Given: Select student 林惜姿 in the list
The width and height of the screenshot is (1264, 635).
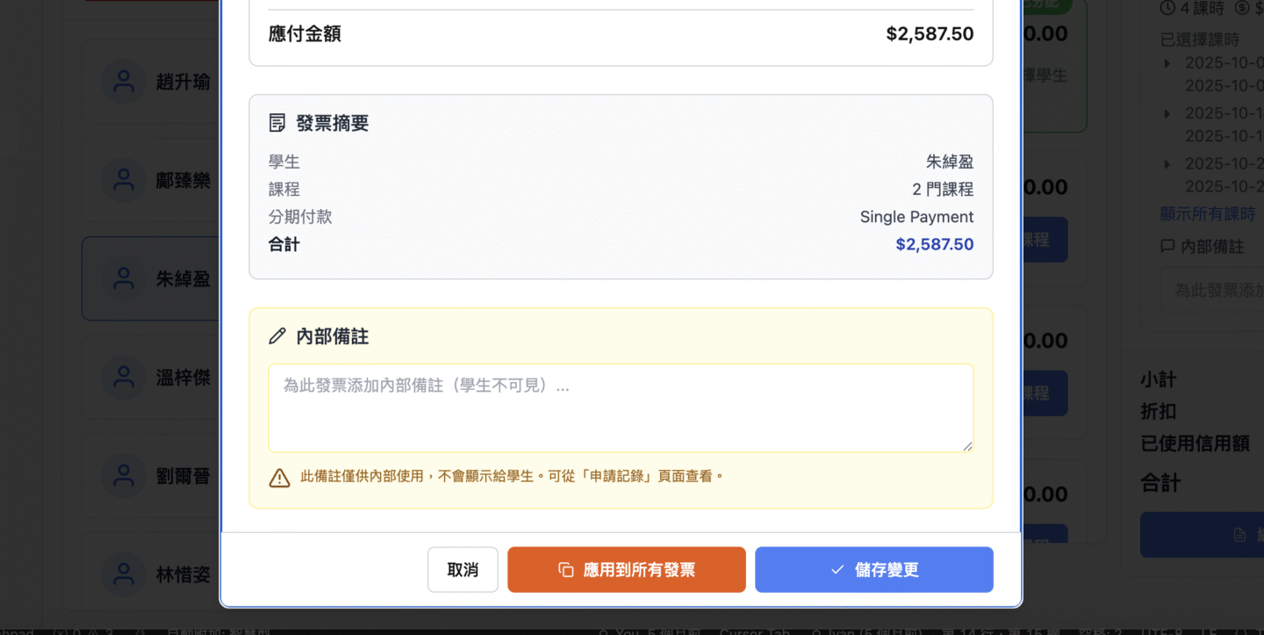Looking at the screenshot, I should tap(183, 574).
